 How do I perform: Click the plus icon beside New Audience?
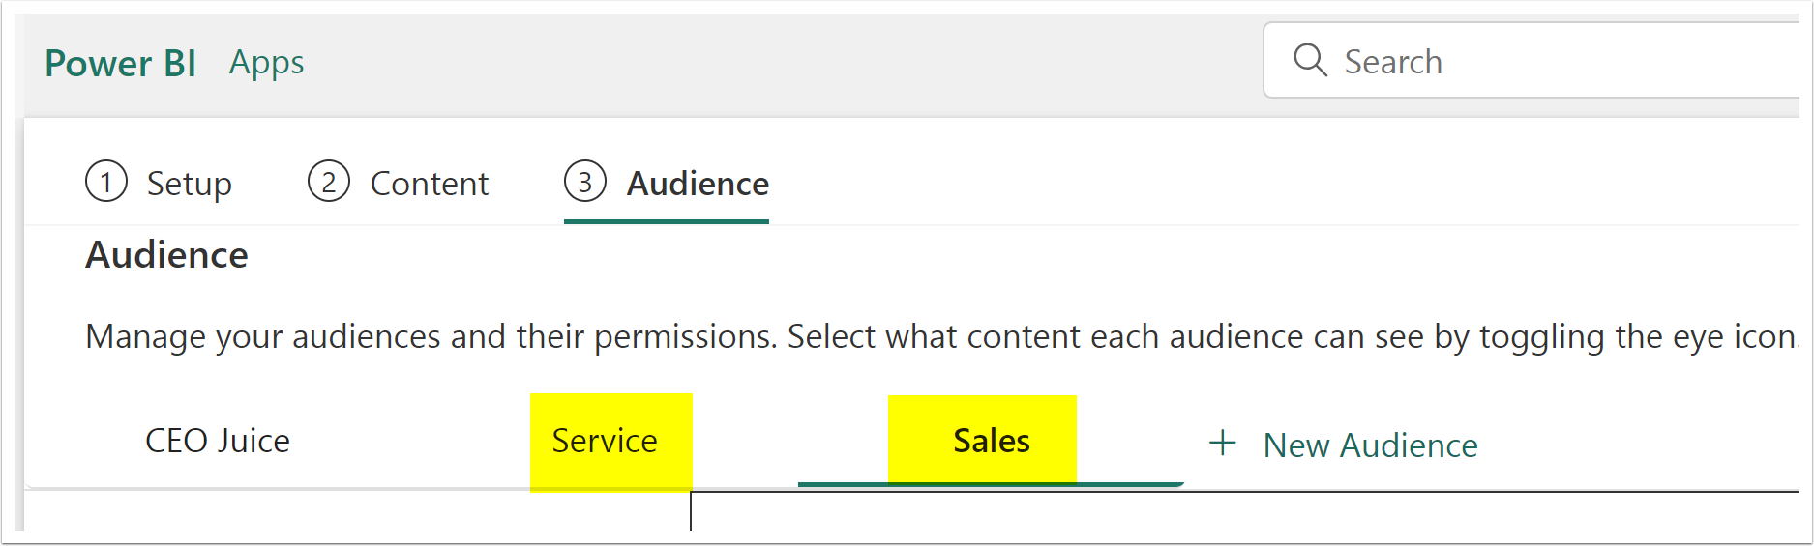(1223, 444)
